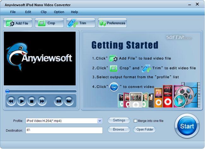The height and width of the screenshot is (149, 205).
Task: Click the Add File toolbar button
Action: (x=18, y=23)
